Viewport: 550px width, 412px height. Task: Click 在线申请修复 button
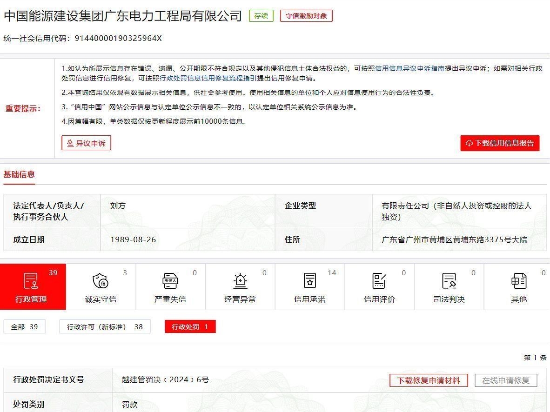(x=506, y=380)
